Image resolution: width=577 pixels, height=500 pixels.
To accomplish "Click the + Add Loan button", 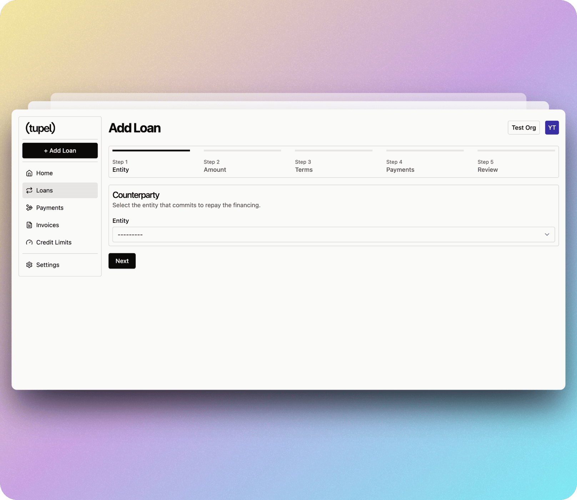I will coord(60,151).
